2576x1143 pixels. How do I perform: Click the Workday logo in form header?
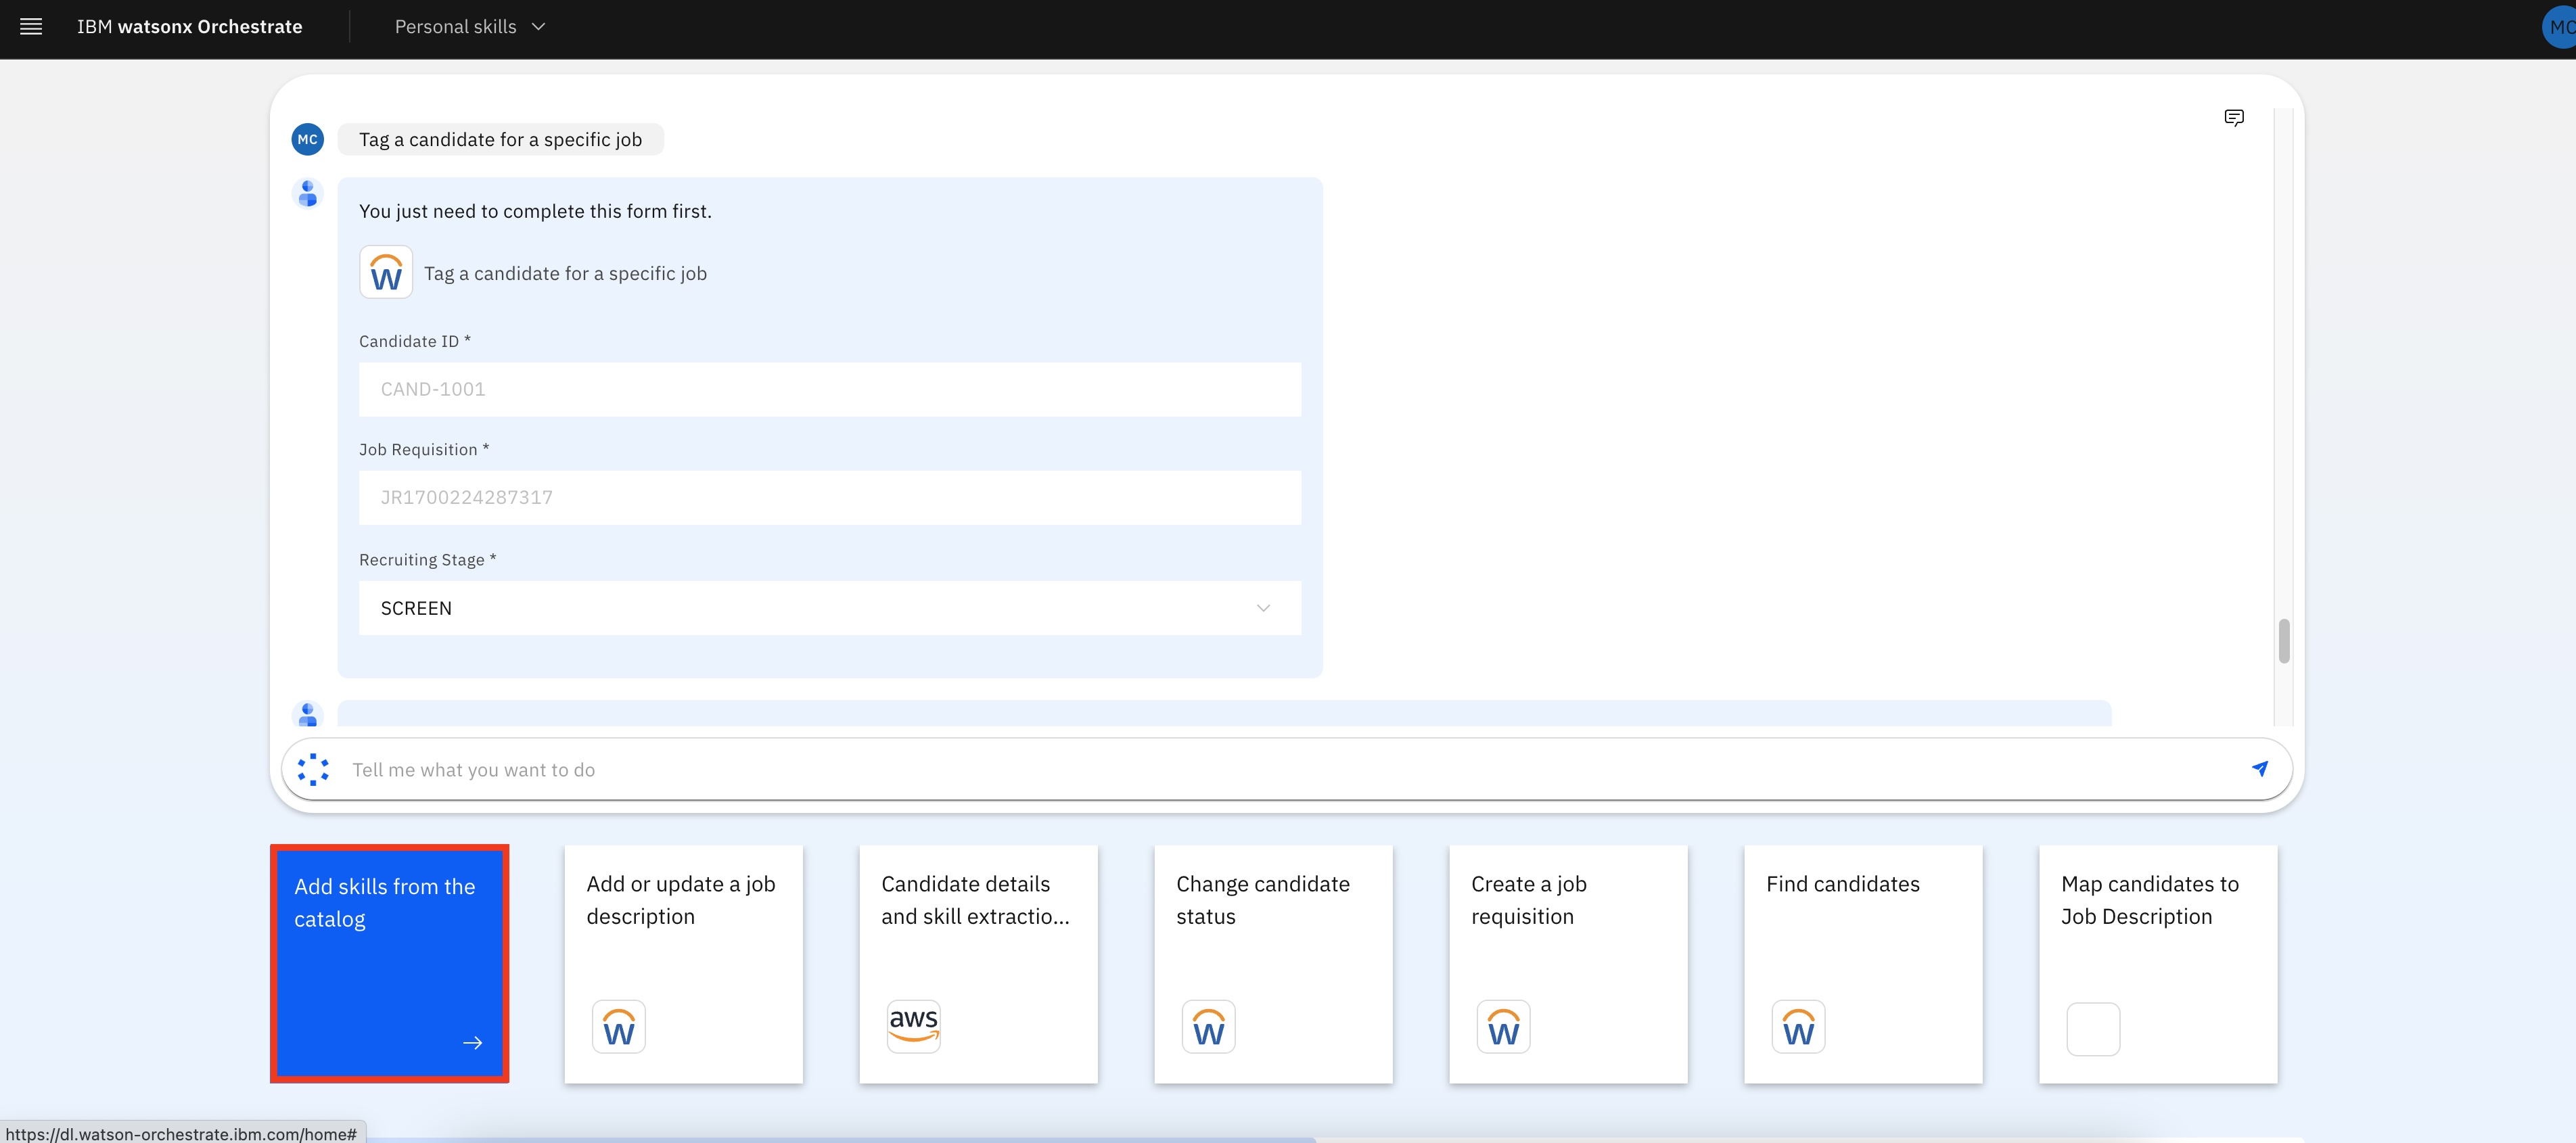(x=386, y=272)
